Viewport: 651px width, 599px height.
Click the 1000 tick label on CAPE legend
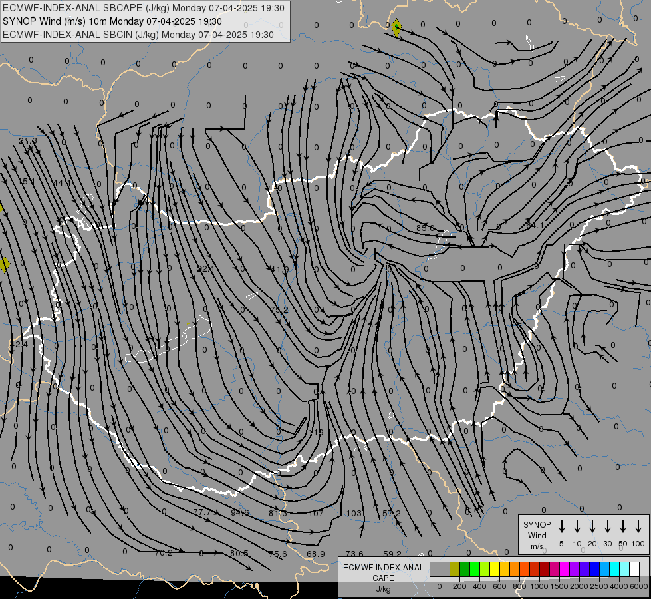click(539, 586)
